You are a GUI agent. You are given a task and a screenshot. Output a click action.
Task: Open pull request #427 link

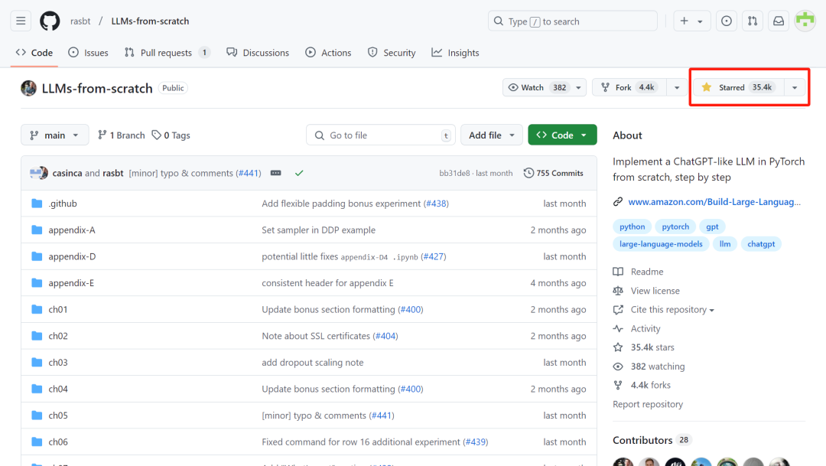[x=434, y=256]
